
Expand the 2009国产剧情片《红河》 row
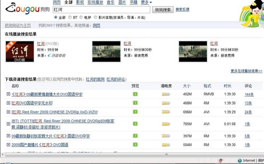click(x=8, y=145)
